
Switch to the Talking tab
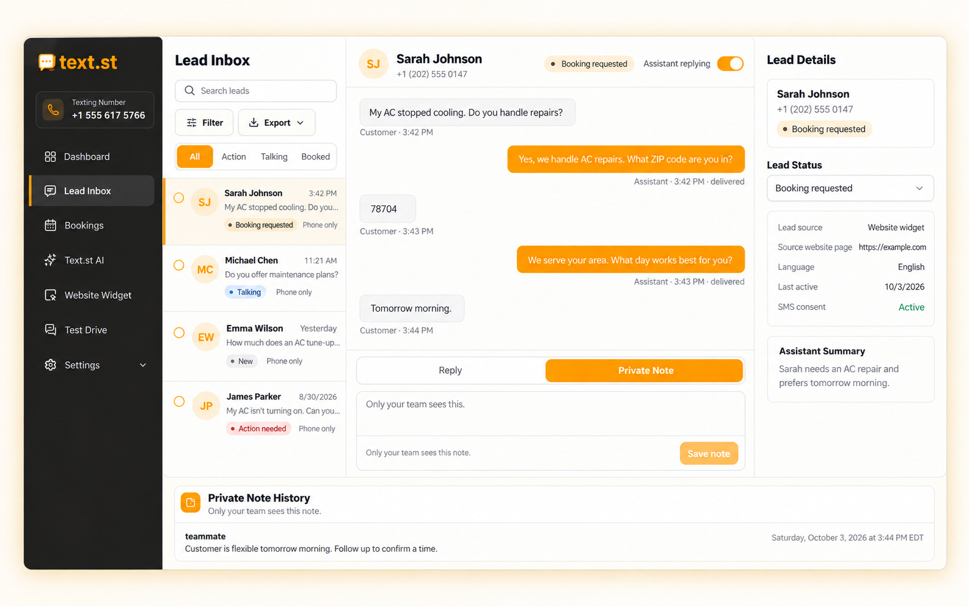(274, 157)
